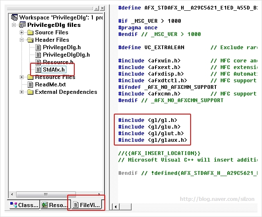Expand the Source Files folder

(x=21, y=32)
